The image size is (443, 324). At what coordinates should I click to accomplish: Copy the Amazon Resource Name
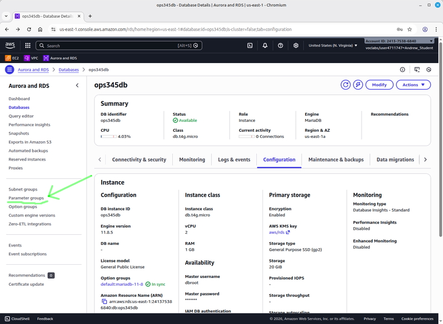(104, 302)
